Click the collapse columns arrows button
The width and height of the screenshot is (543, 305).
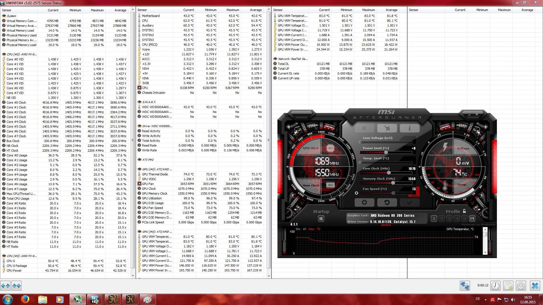[x=16, y=286]
